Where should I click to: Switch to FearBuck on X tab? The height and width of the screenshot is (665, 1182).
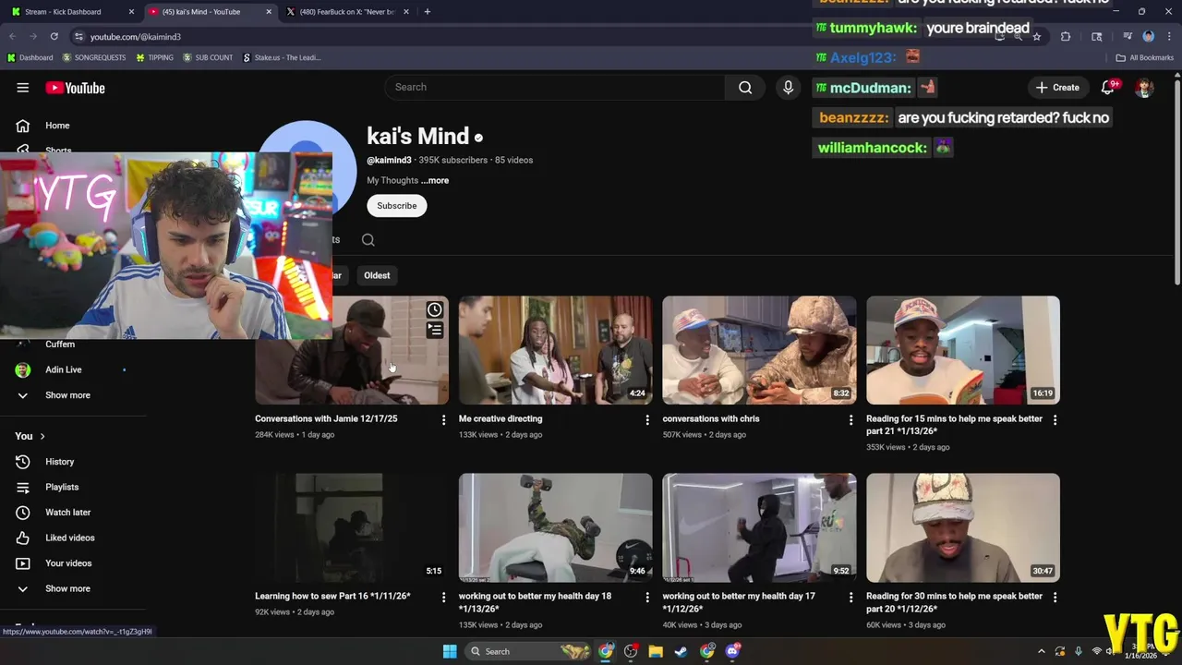click(x=347, y=12)
